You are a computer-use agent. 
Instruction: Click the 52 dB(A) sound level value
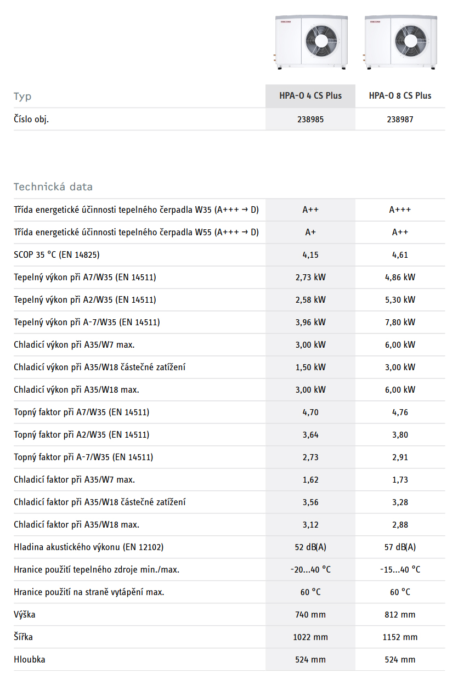pyautogui.click(x=310, y=547)
